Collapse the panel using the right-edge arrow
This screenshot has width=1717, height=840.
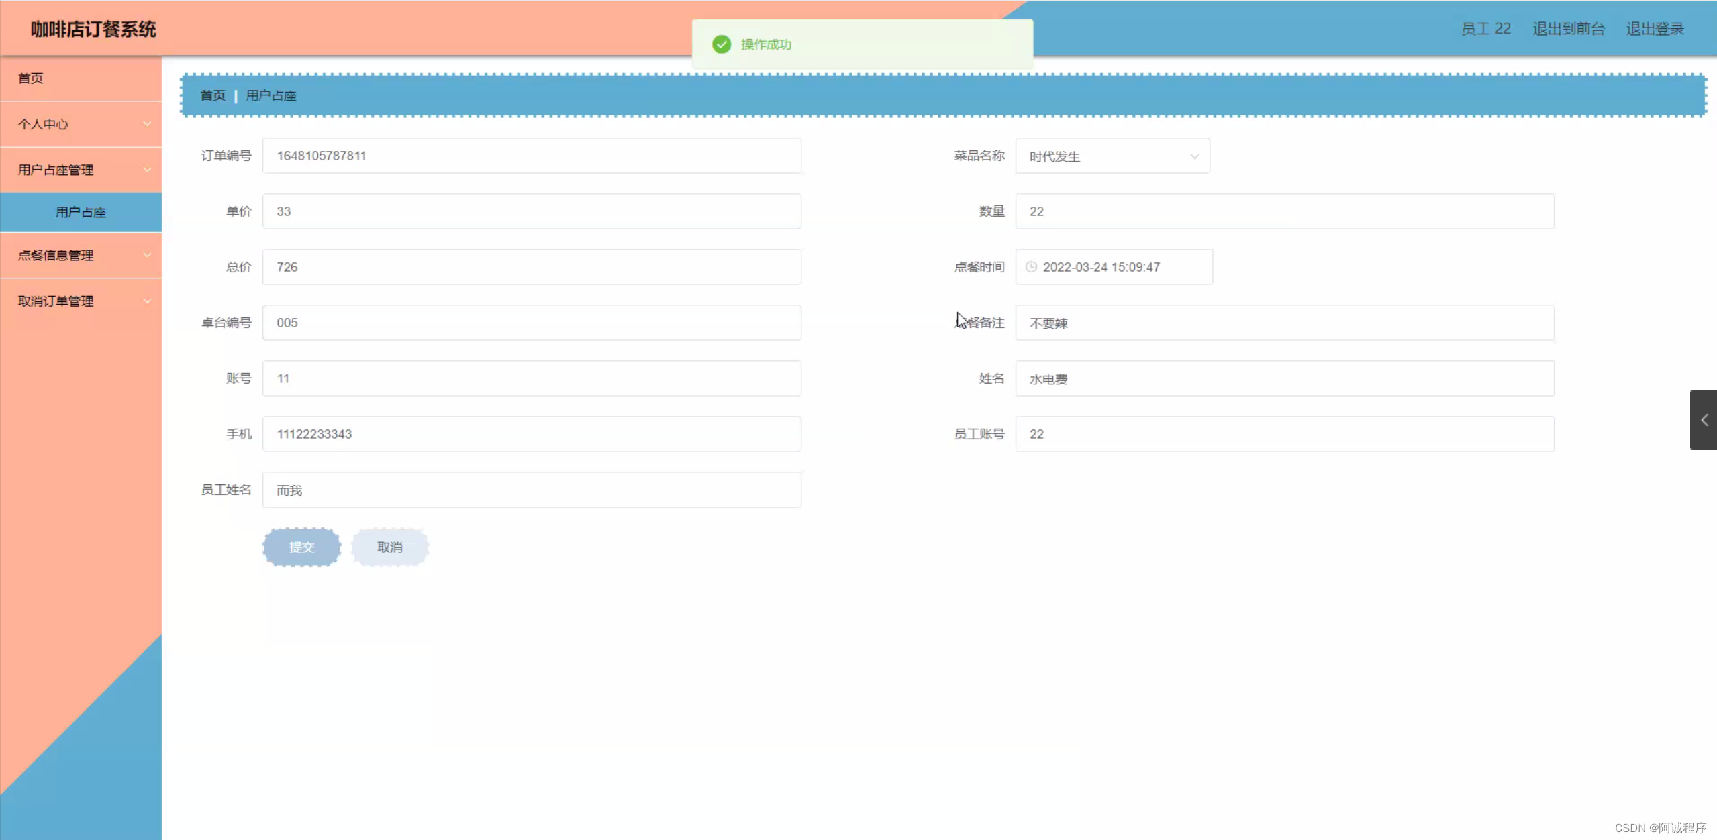point(1704,420)
